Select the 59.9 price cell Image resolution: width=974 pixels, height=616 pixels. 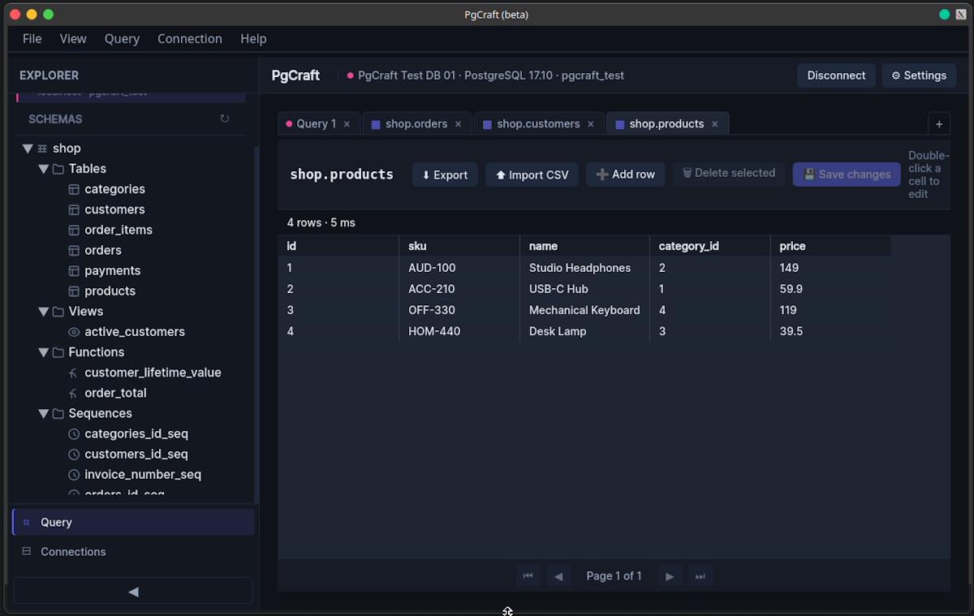pos(830,289)
